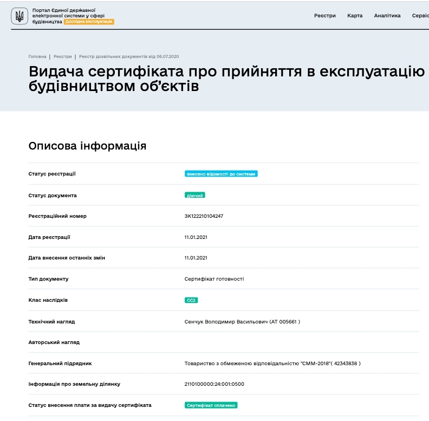Image resolution: width=429 pixels, height=421 pixels.
Task: Click the portal title text link
Action: [68, 16]
